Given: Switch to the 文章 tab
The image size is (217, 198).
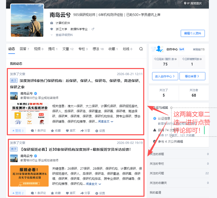Looking at the screenshot, I should pyautogui.click(x=68, y=49).
